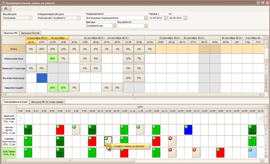Click the binoculars search icon in toolbar
The width and height of the screenshot is (270, 164).
coord(5,8)
